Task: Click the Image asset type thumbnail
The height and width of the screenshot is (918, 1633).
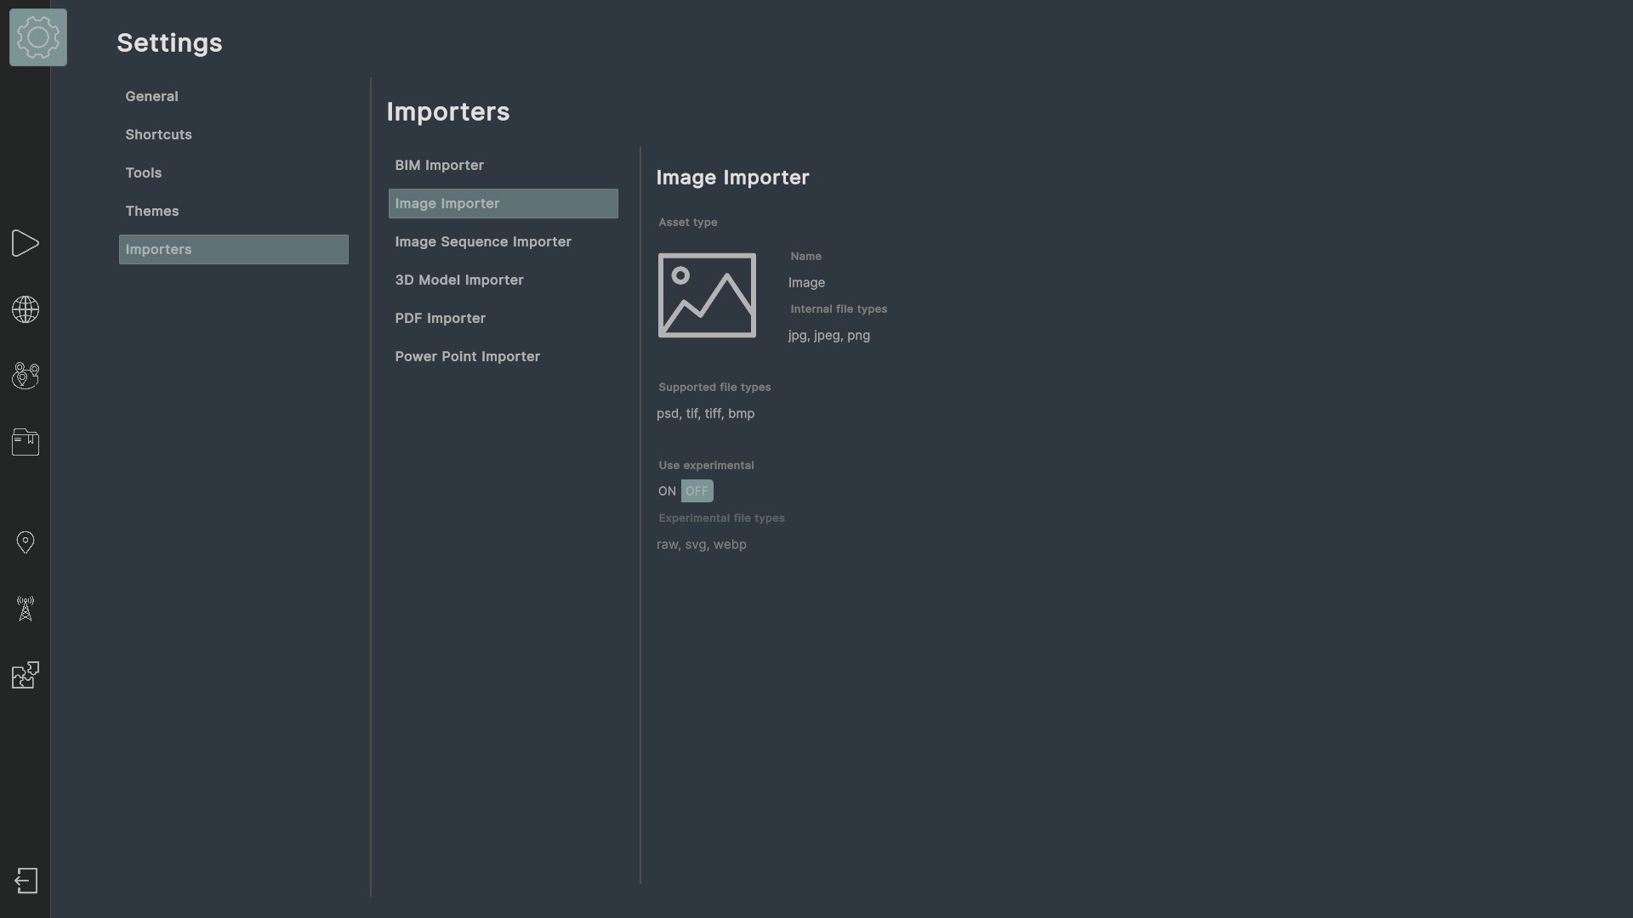Action: click(x=707, y=295)
